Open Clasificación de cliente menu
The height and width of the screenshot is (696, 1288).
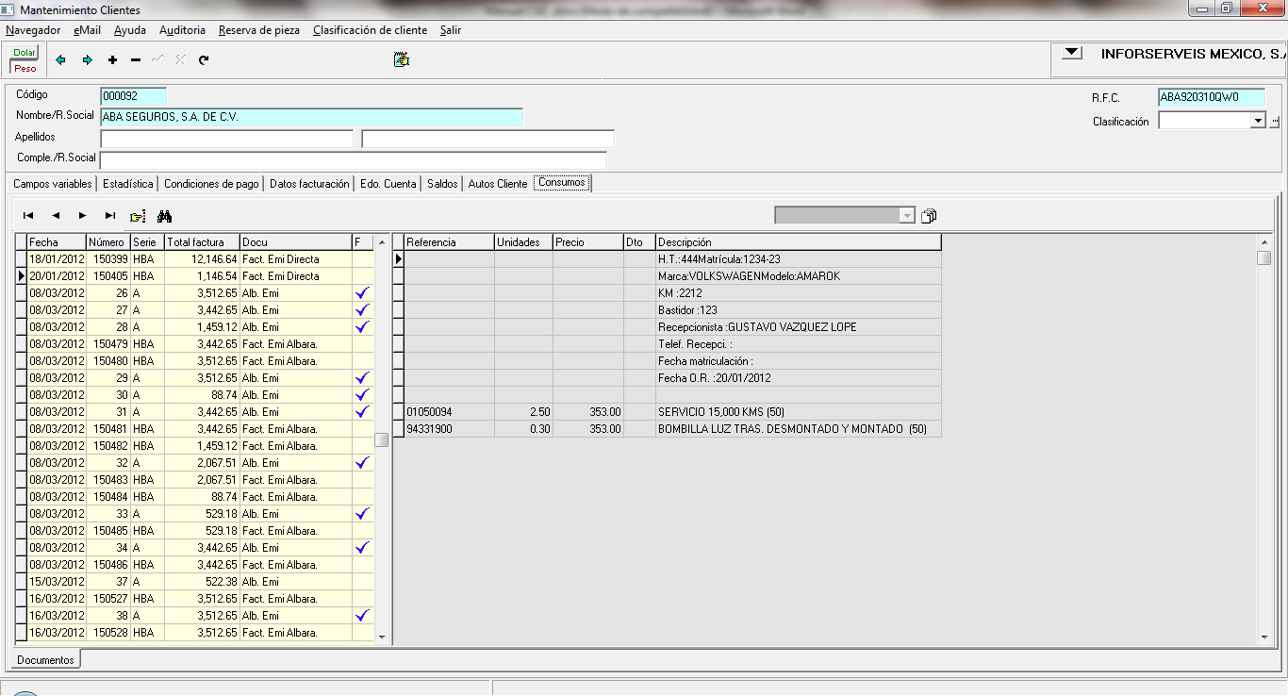(x=371, y=30)
